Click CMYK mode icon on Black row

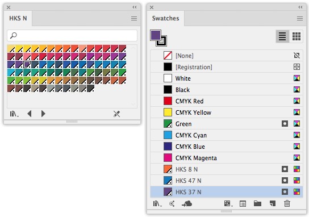297,90
